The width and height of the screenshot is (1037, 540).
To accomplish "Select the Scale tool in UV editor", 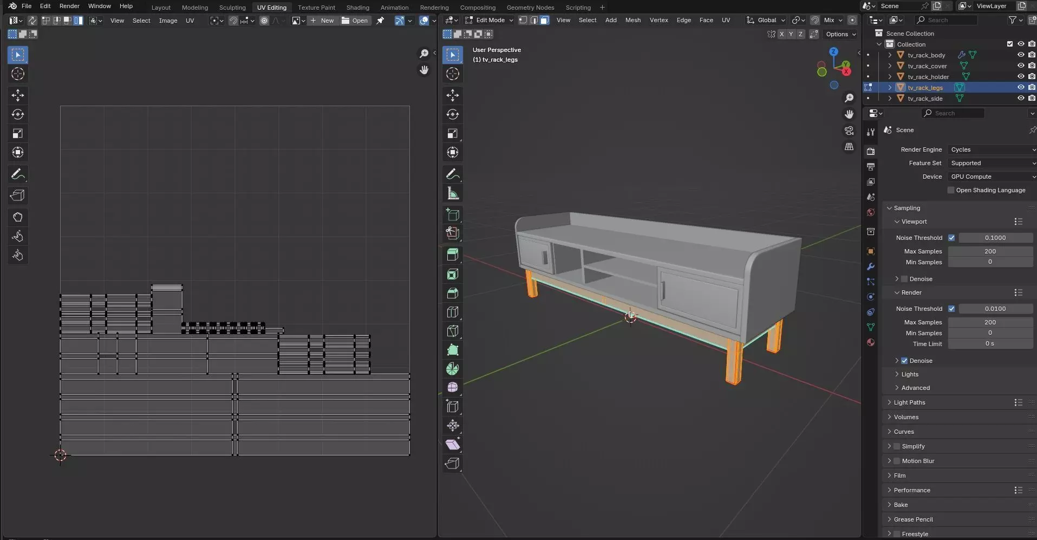I will tap(18, 133).
